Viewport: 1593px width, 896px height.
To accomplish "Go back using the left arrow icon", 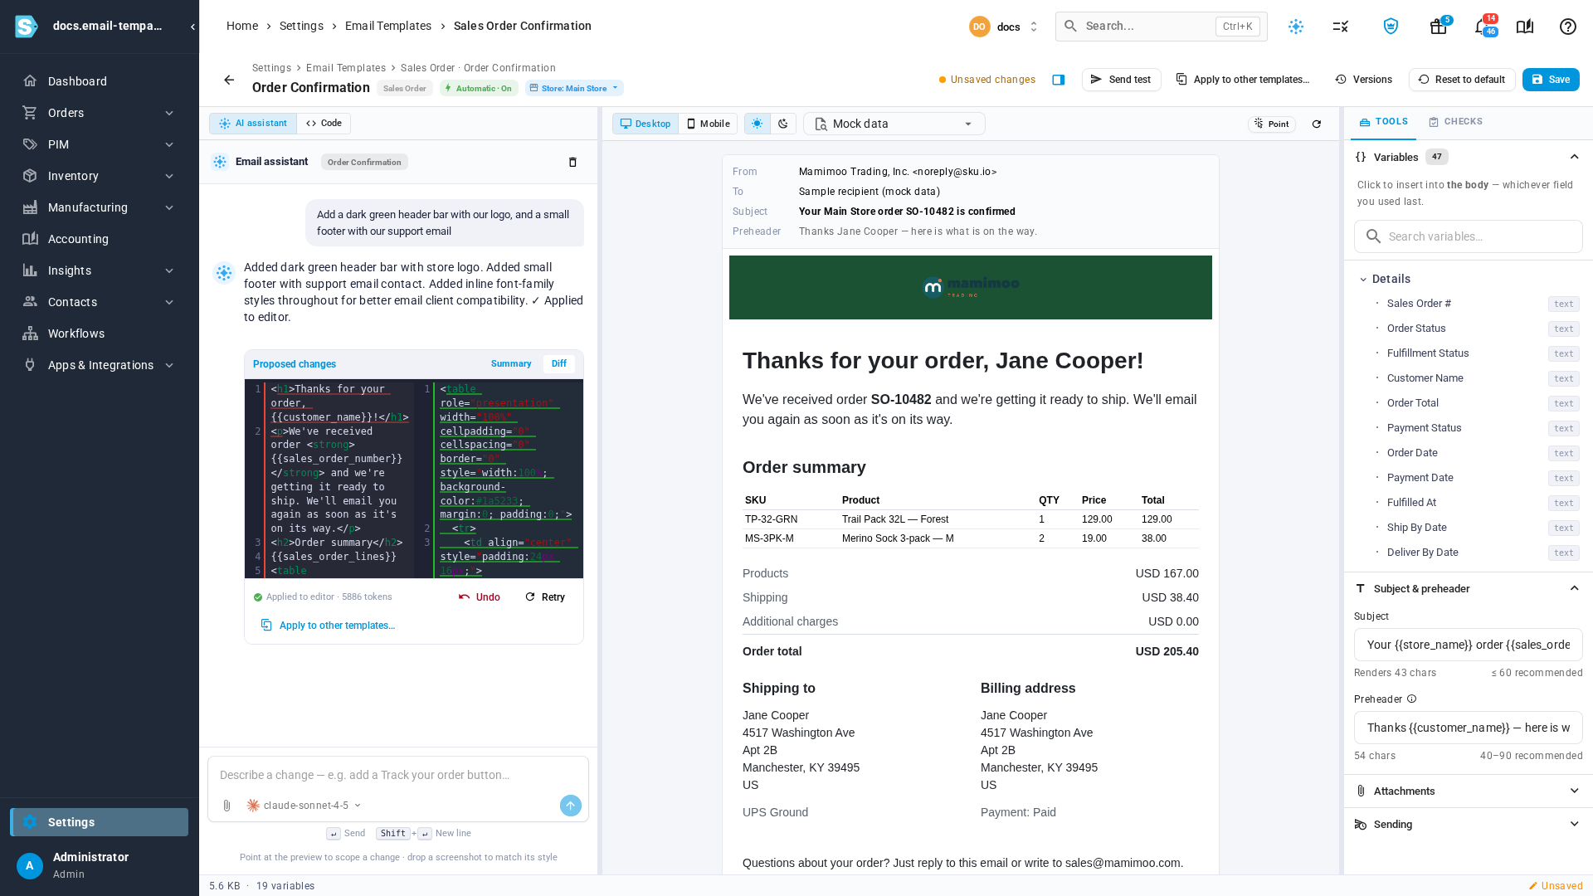I will click(x=229, y=80).
